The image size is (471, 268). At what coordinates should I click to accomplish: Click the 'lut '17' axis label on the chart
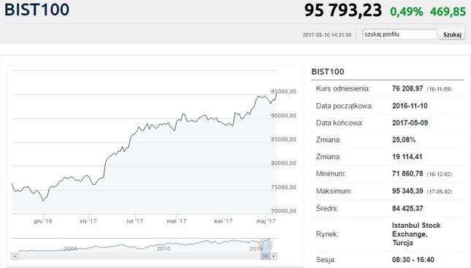[135, 221]
